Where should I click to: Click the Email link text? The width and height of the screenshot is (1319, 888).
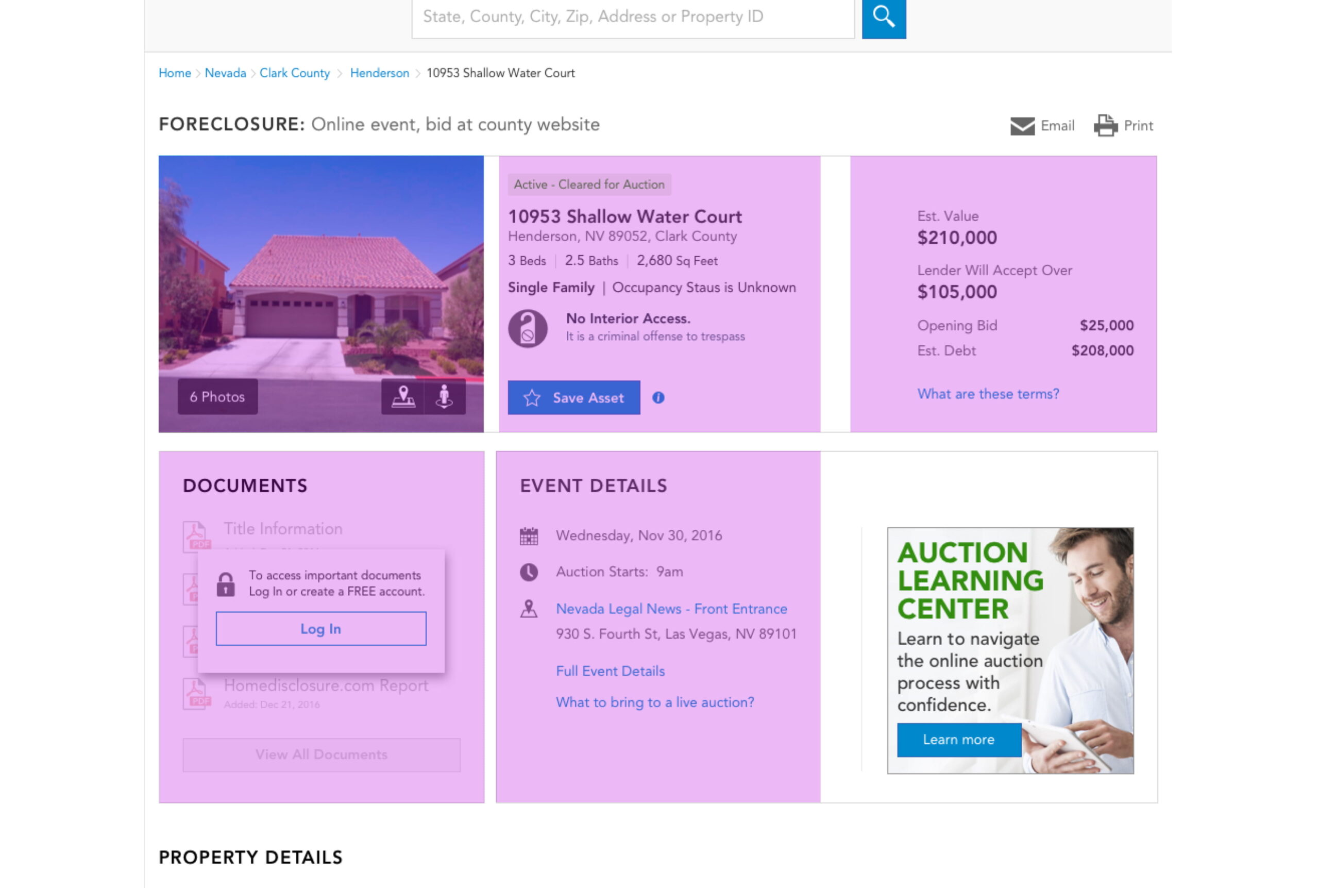[1057, 126]
